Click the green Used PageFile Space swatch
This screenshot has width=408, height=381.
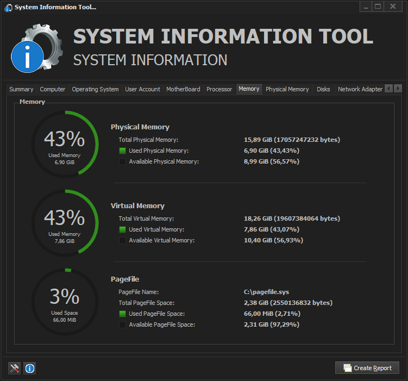(122, 314)
